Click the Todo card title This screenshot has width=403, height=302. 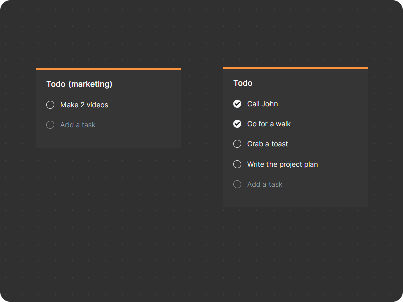243,83
